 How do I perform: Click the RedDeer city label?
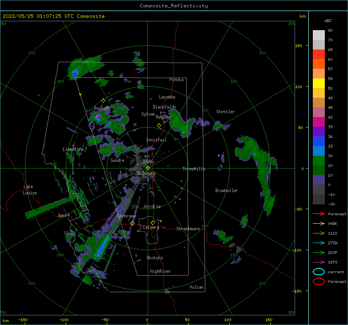click(x=164, y=117)
